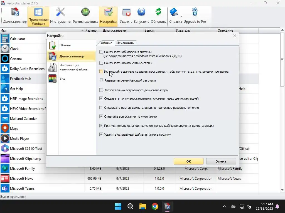Enable Разрешить режим быстрой загрузки checkbox
Image resolution: width=285 pixels, height=213 pixels.
pyautogui.click(x=101, y=80)
